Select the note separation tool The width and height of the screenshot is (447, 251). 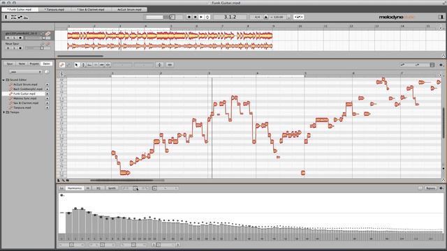click(108, 65)
